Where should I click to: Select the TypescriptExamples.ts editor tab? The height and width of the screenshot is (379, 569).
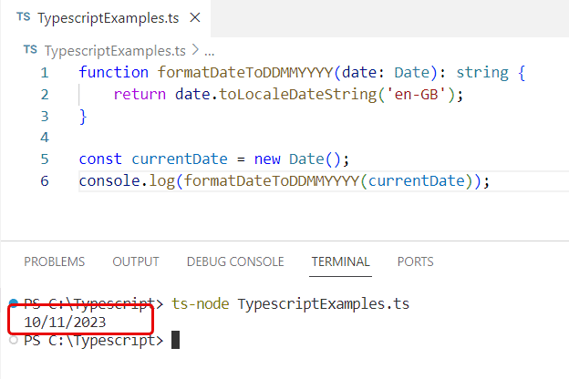pos(105,18)
